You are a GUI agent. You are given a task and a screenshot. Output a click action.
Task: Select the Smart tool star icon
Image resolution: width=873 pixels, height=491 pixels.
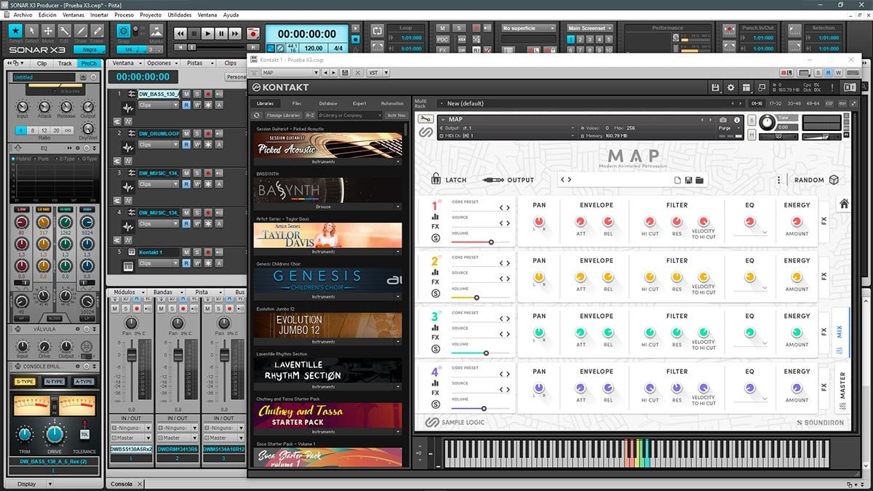click(15, 31)
